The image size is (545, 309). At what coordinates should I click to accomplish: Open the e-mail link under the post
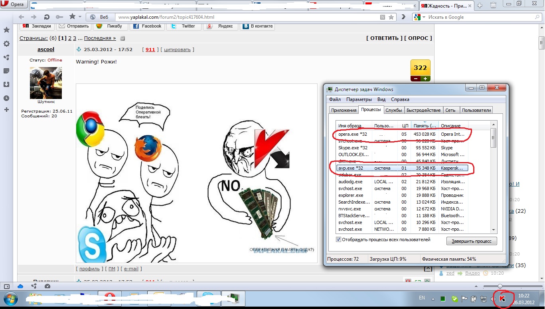[x=131, y=269]
